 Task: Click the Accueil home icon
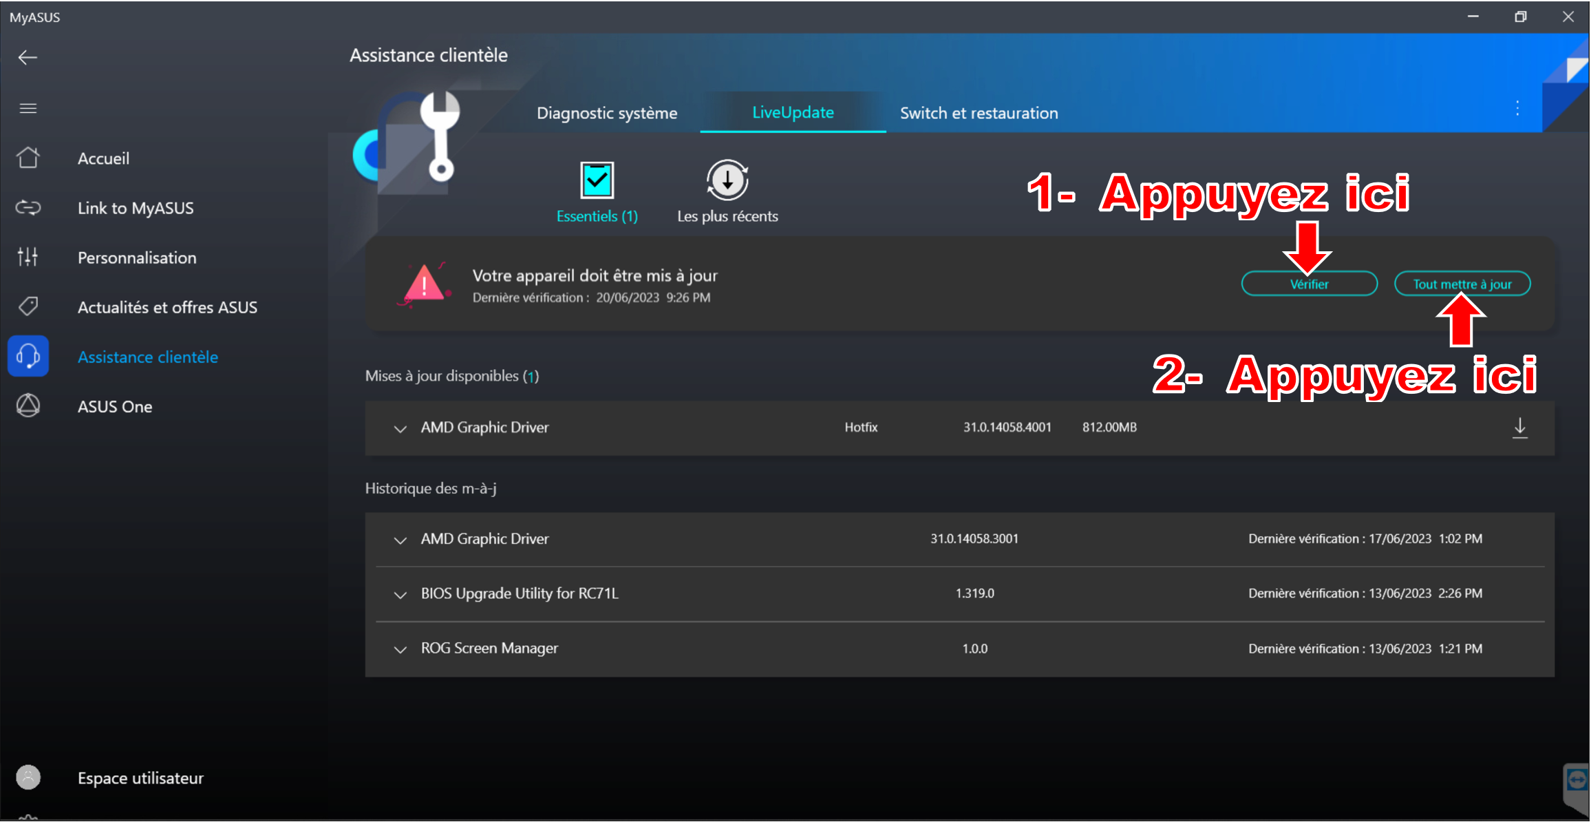tap(28, 158)
